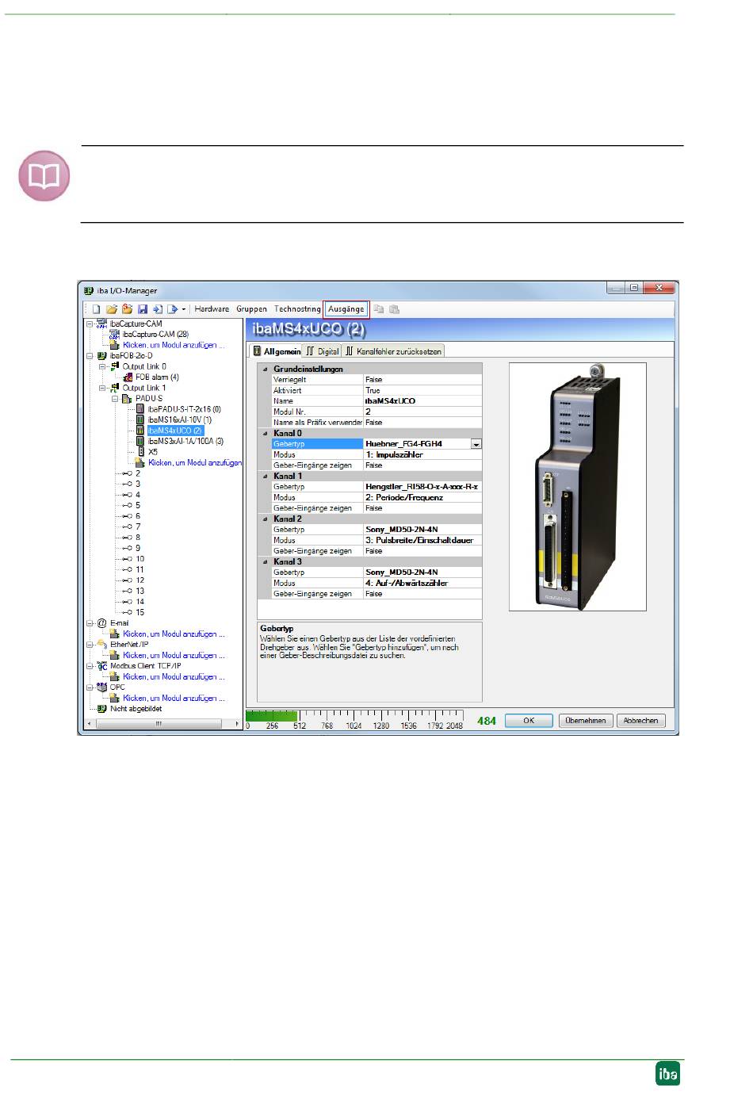This screenshot has height=1099, width=753.
Task: Select the ibaFOB-2io-D board icon
Action: 101,356
